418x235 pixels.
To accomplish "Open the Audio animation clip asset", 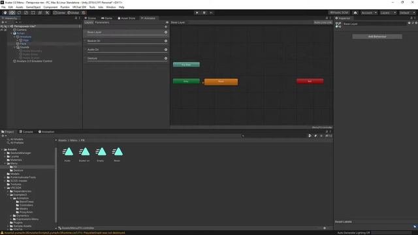I will click(68, 154).
